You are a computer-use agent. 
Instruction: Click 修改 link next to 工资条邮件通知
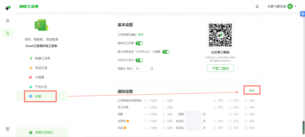coord(141,35)
